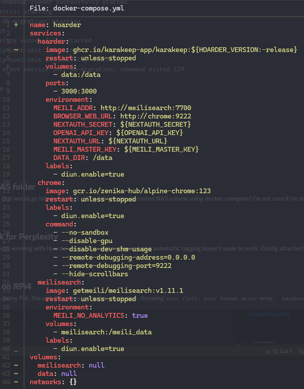Click the '${OPENAI_API_KEY}' value
The width and height of the screenshot is (304, 389).
150,133
